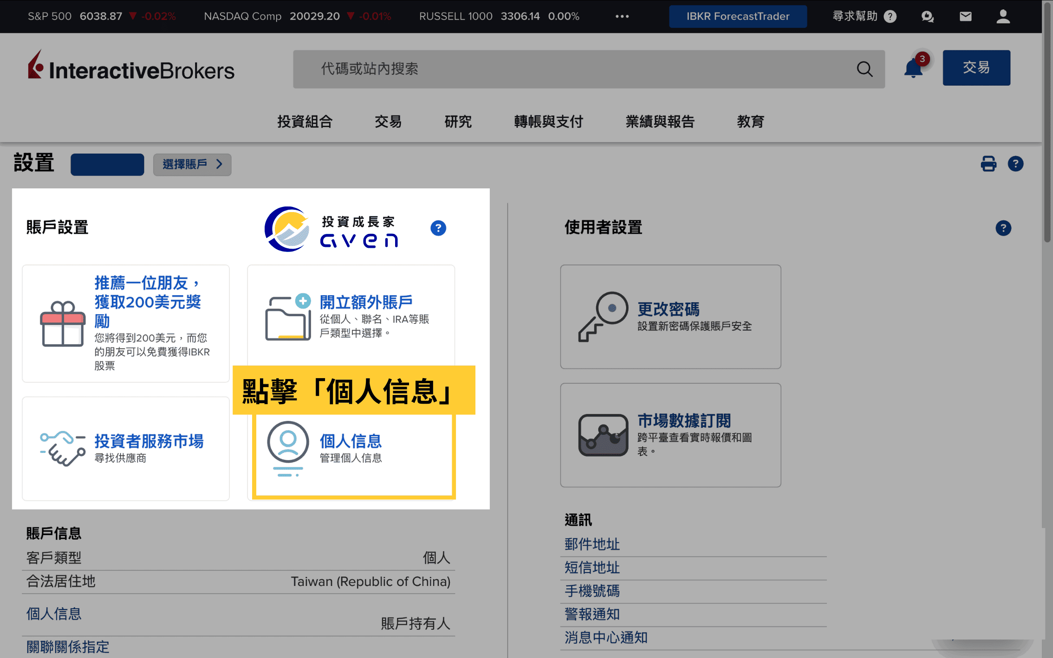This screenshot has height=658, width=1053.
Task: Open 開立額外賬戶 card
Action: (x=351, y=316)
